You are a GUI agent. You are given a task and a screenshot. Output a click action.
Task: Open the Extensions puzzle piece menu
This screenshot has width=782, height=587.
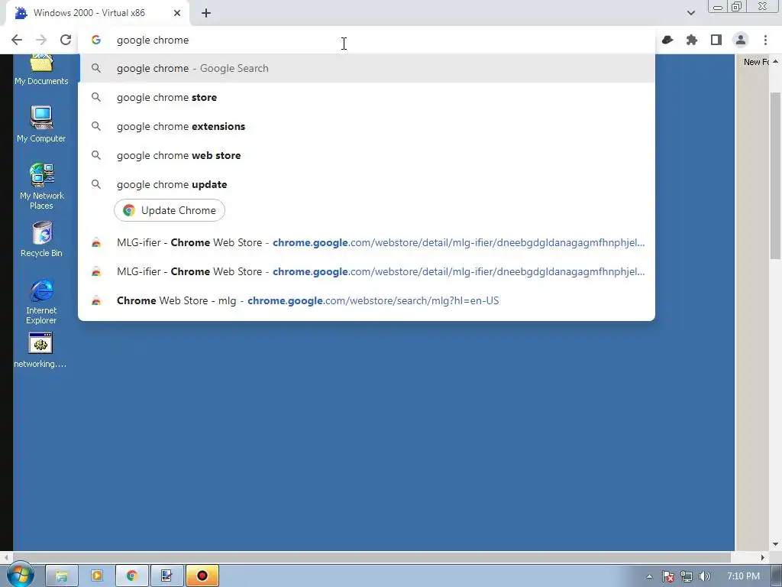[692, 40]
